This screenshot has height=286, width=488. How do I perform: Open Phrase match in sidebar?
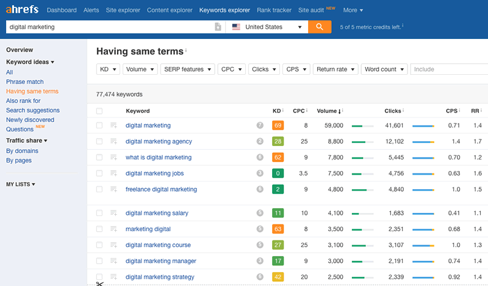[x=25, y=82]
